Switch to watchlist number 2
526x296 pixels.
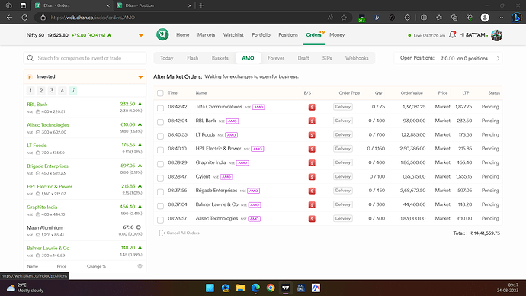pyautogui.click(x=41, y=91)
